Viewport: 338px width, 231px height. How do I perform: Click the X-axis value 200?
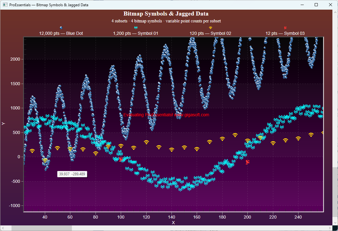coord(247,217)
